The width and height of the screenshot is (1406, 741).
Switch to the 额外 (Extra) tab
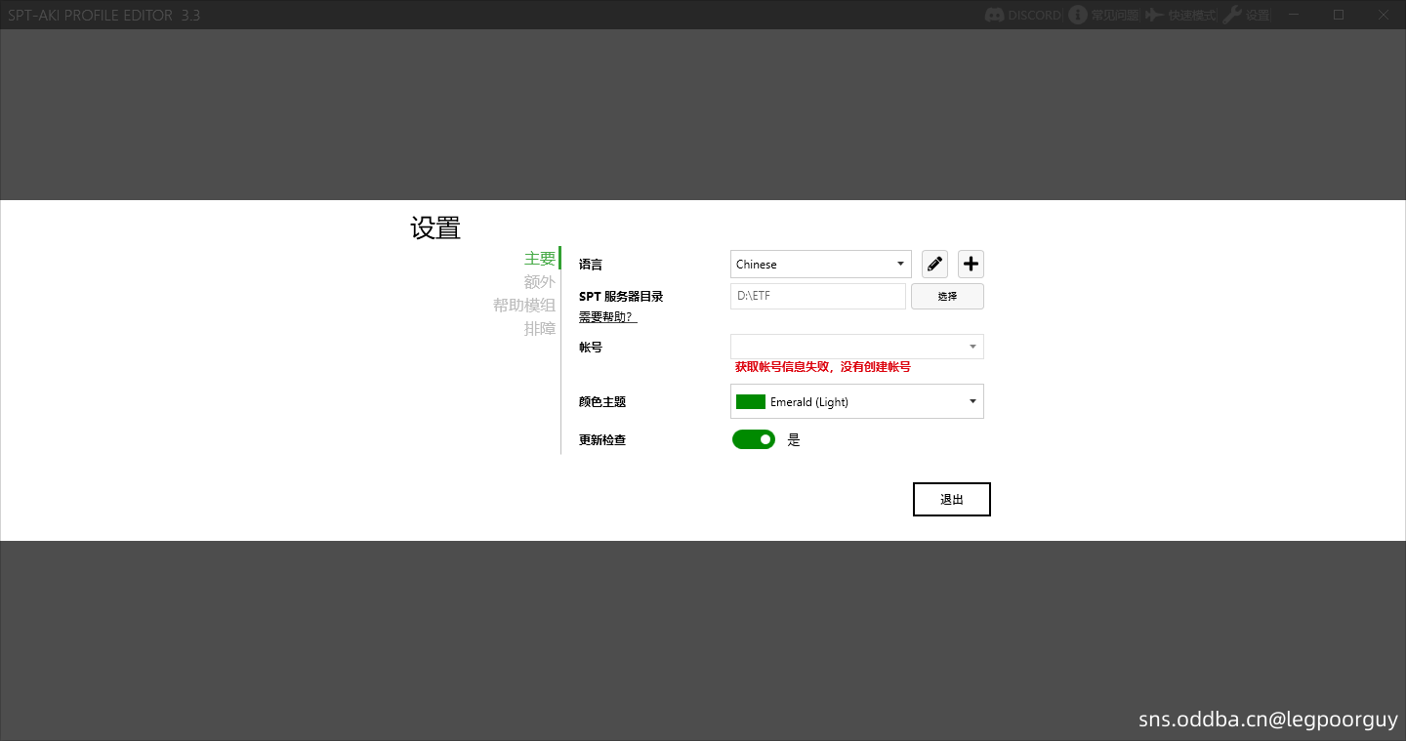[x=540, y=282]
